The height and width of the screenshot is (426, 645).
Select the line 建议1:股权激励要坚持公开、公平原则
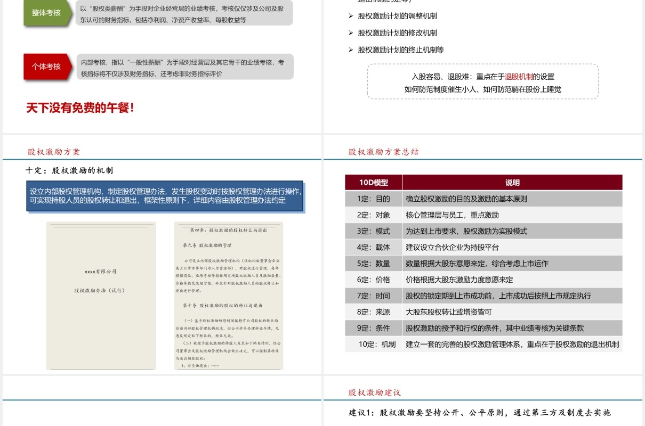(480, 413)
